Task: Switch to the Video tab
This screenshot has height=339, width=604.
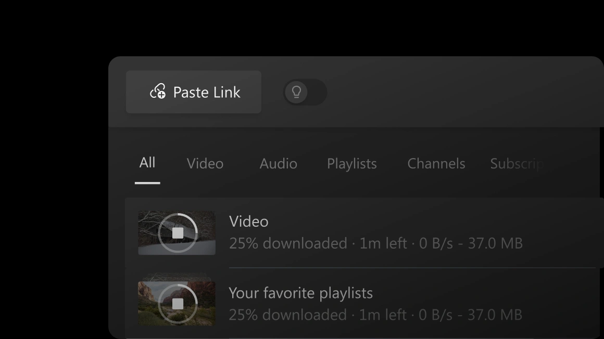Action: [205, 164]
